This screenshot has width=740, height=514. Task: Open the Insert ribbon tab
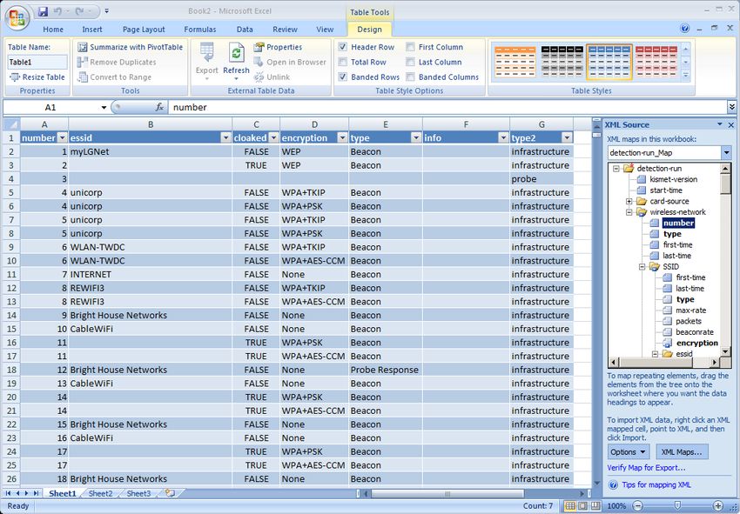point(92,30)
